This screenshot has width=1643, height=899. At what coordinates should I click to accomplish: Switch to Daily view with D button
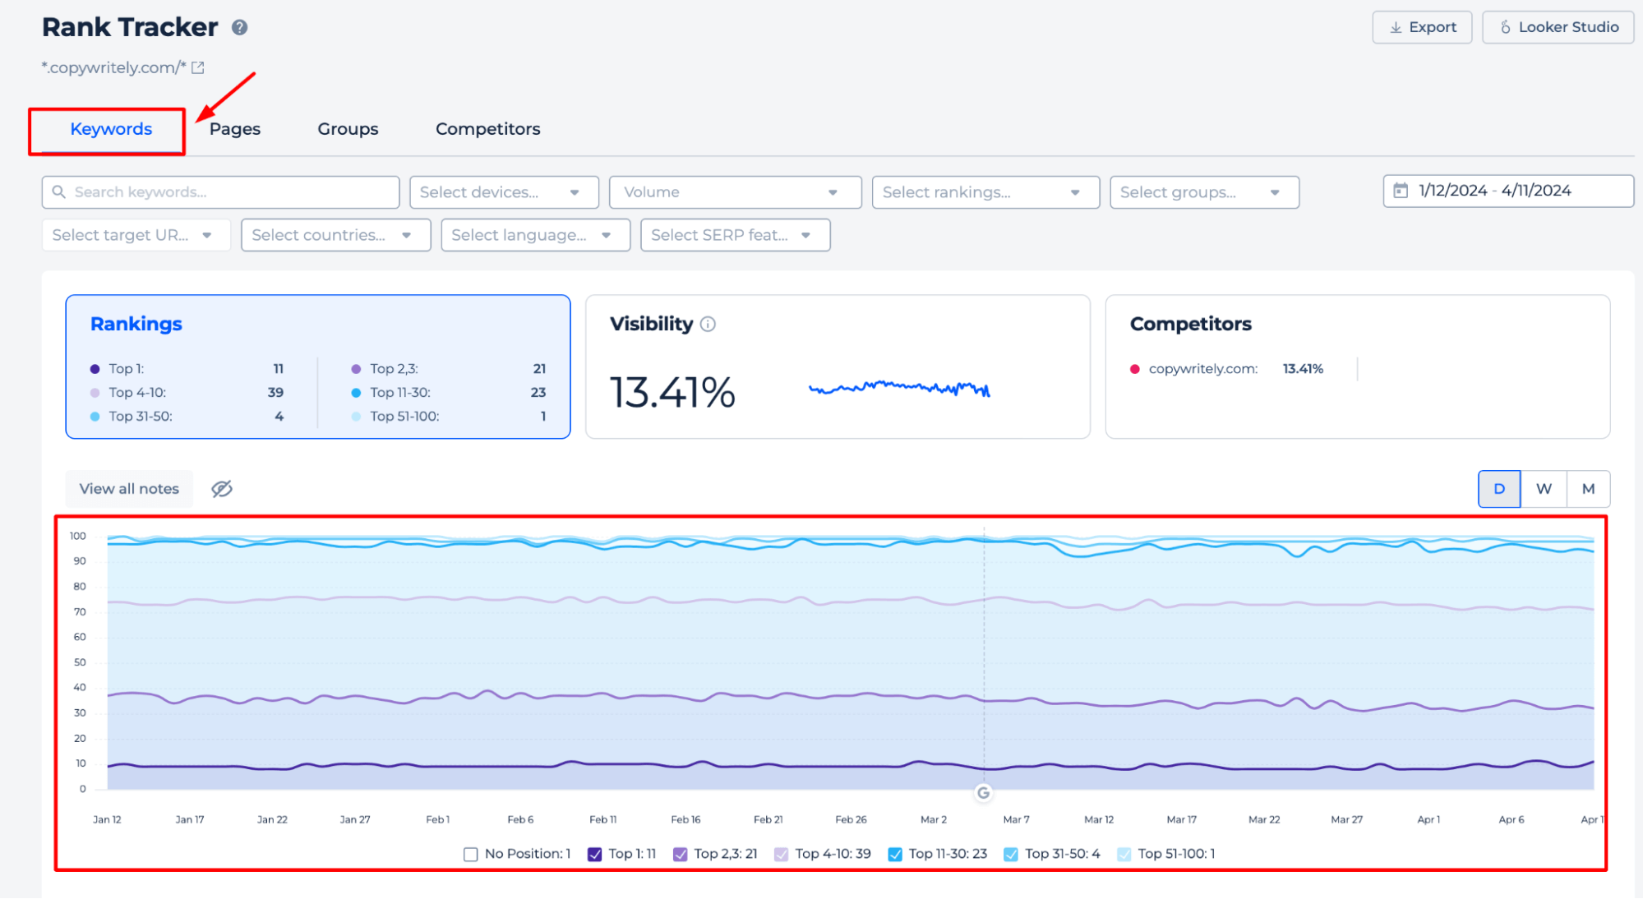[1498, 488]
